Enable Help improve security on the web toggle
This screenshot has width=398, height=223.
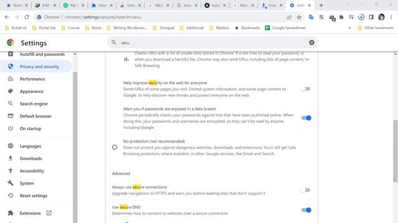point(305,89)
